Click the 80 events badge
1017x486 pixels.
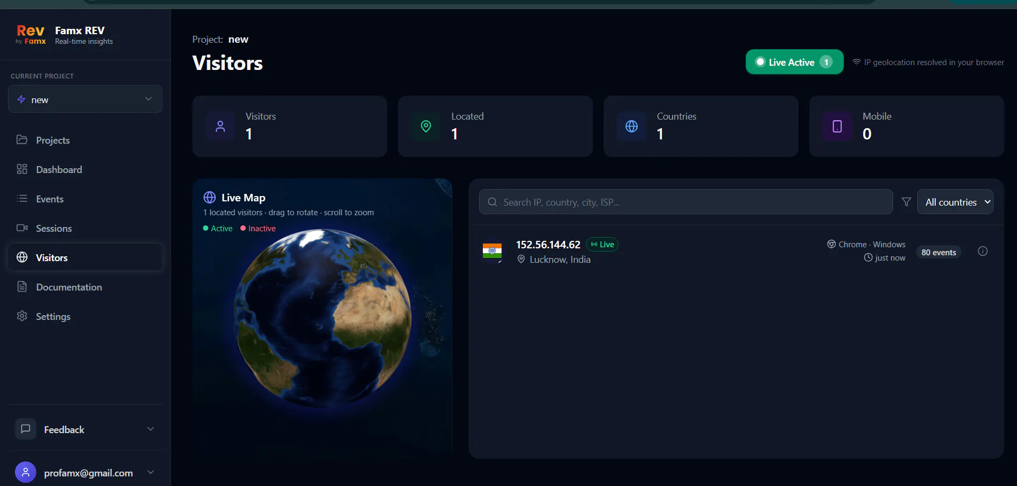938,252
